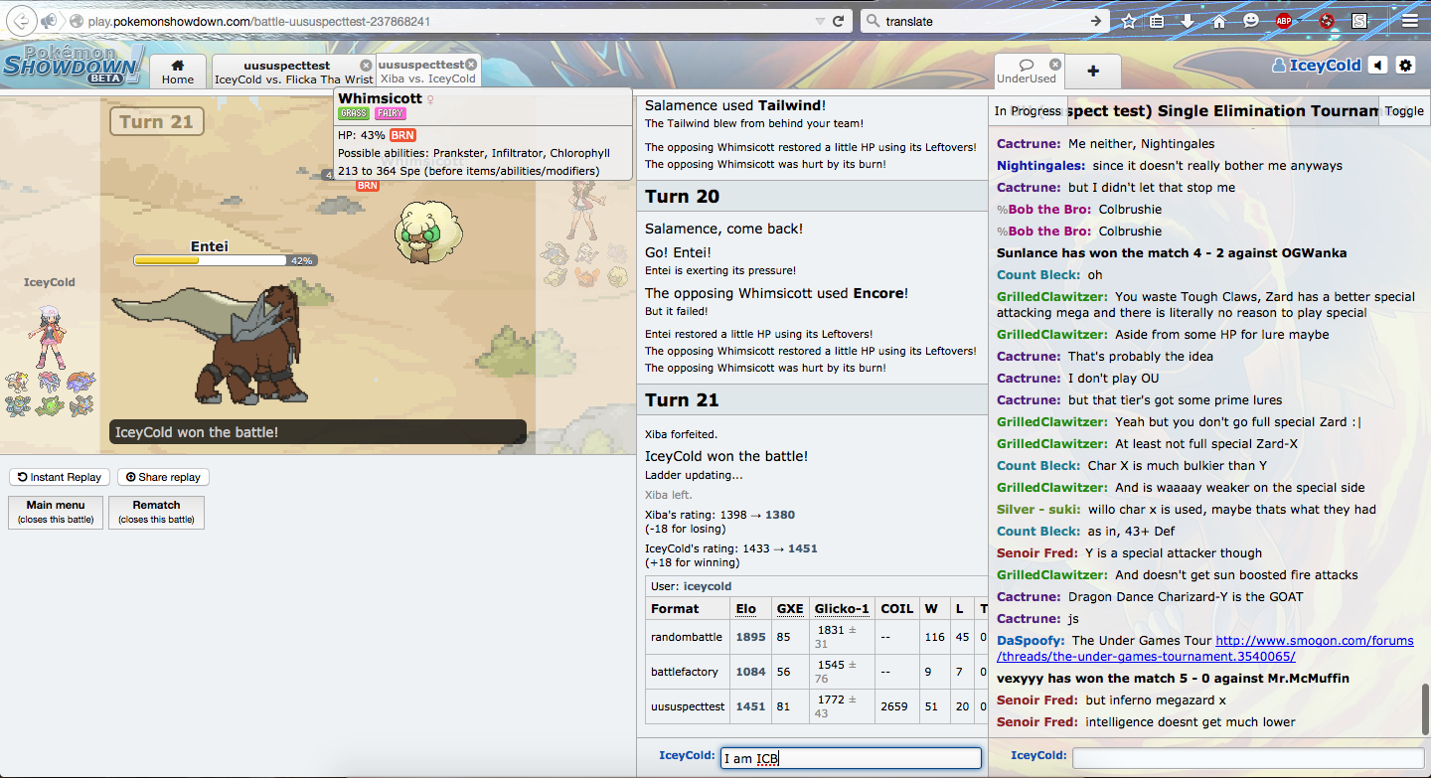1431x778 pixels.
Task: Open the Under Games Tour smogon.com link
Action: point(1205,649)
